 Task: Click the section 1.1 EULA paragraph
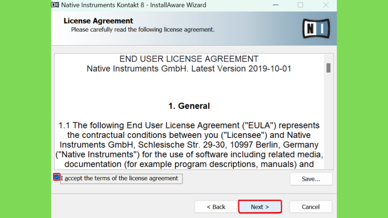coord(189,145)
